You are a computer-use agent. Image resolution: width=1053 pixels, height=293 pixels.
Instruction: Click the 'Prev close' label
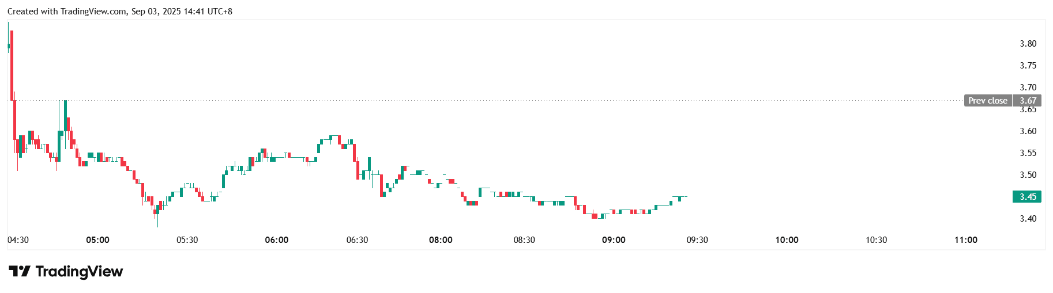(987, 101)
